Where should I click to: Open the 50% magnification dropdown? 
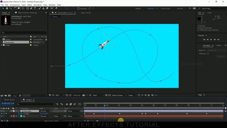coord(60,95)
